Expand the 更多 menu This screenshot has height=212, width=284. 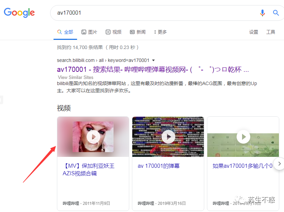[x=160, y=32]
